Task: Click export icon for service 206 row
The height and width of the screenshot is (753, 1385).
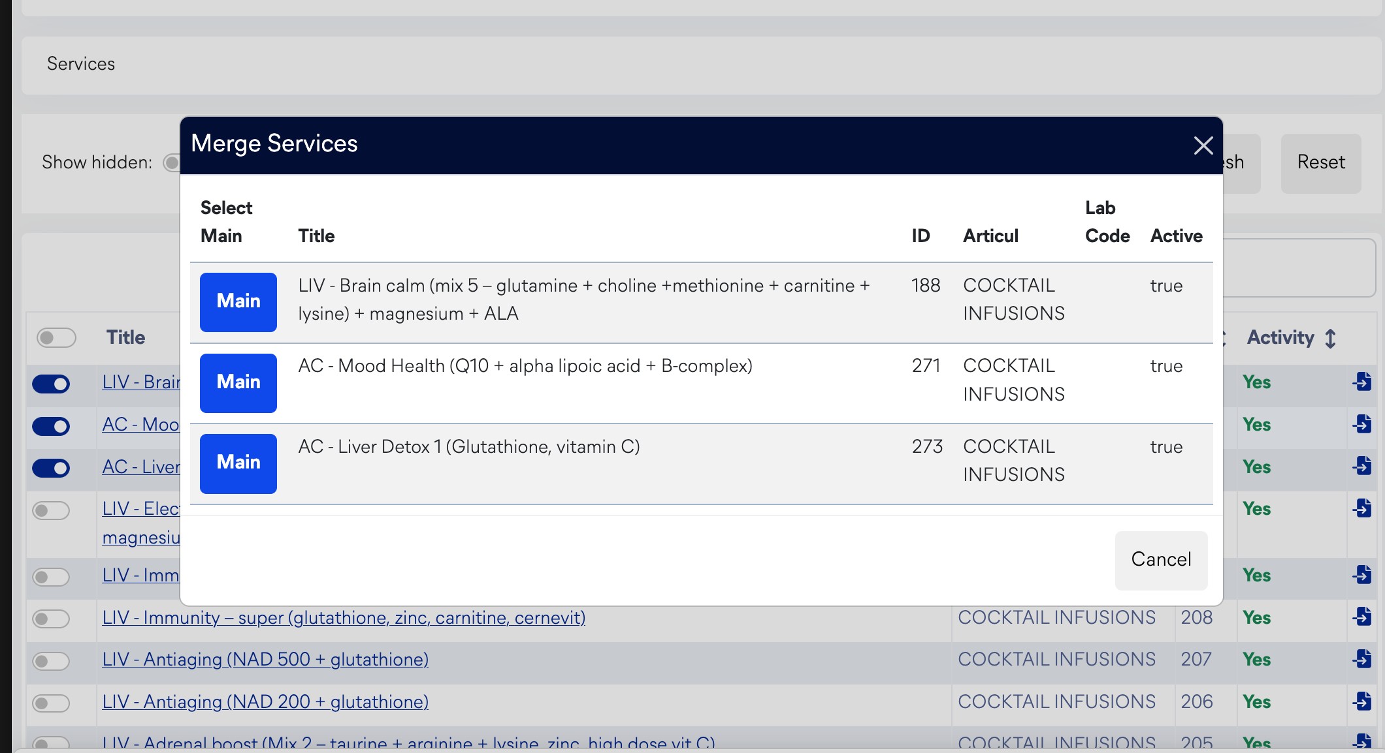Action: 1362,701
